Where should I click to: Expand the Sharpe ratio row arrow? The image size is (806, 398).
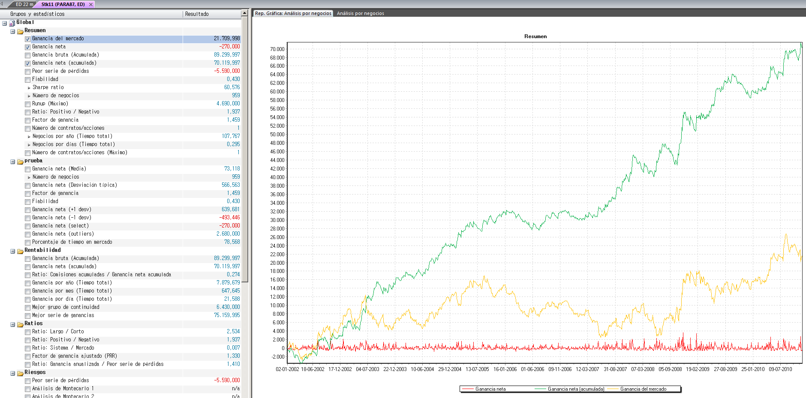tap(29, 88)
